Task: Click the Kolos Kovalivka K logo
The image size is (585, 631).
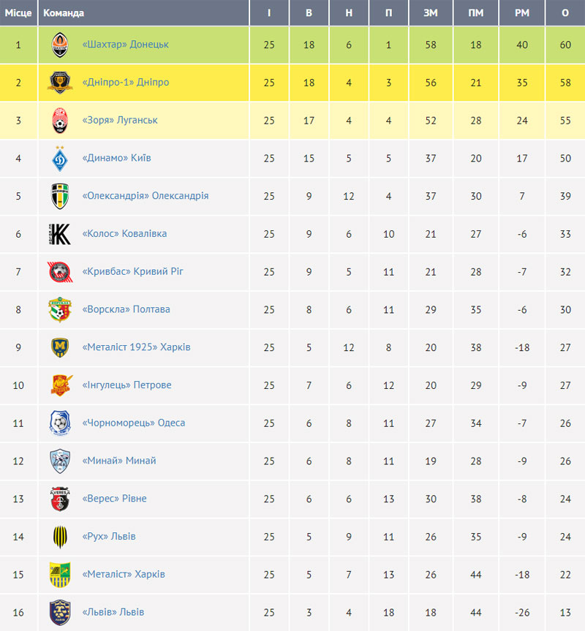Action: tap(60, 234)
